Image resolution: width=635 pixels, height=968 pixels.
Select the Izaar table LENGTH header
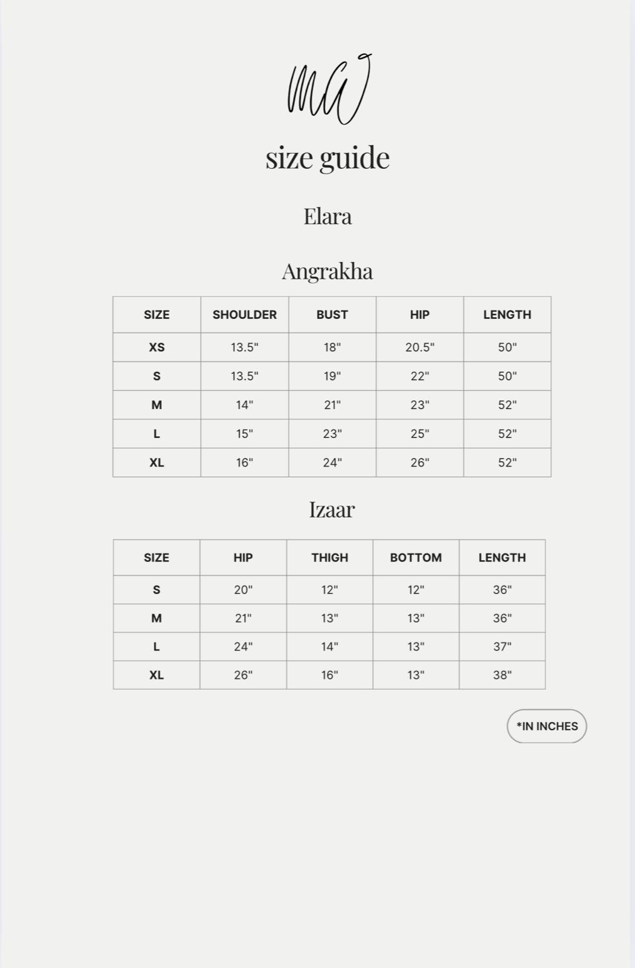(502, 558)
